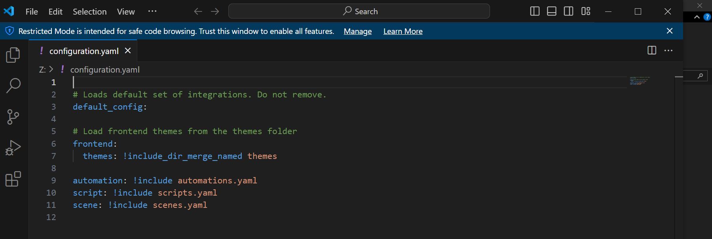
Task: Open the Customize Layout icon
Action: (x=586, y=11)
